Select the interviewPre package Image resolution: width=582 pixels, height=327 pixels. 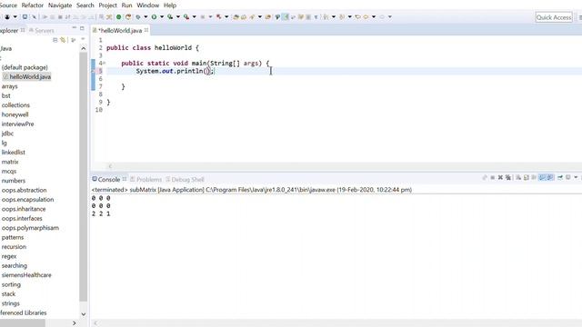click(18, 124)
